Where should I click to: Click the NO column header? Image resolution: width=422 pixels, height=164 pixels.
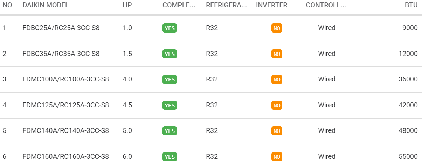pyautogui.click(x=7, y=5)
